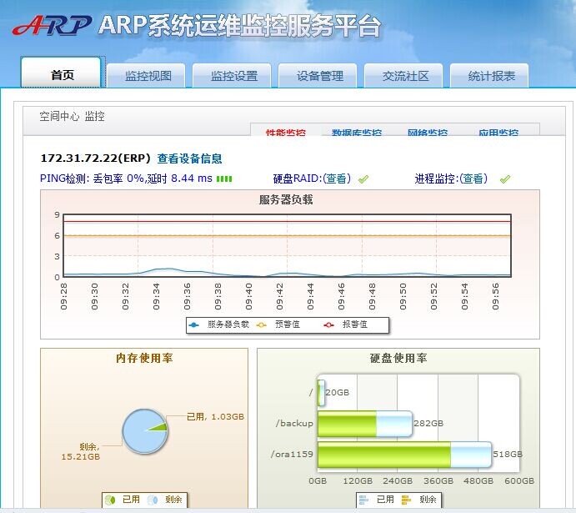Go to the 统计报表 tab
The height and width of the screenshot is (513, 576).
tap(492, 76)
